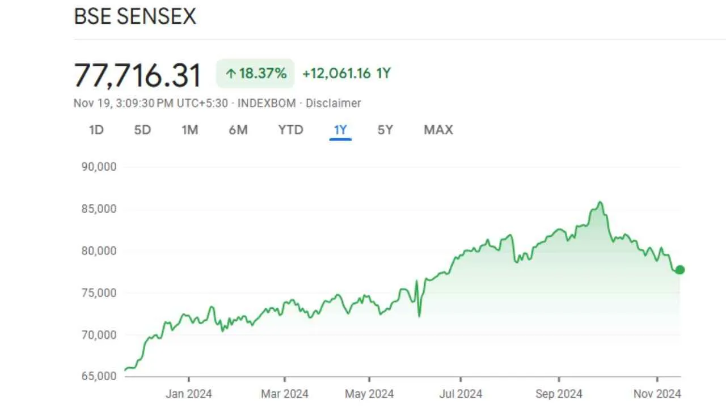View the 6M performance chart

[x=238, y=130]
